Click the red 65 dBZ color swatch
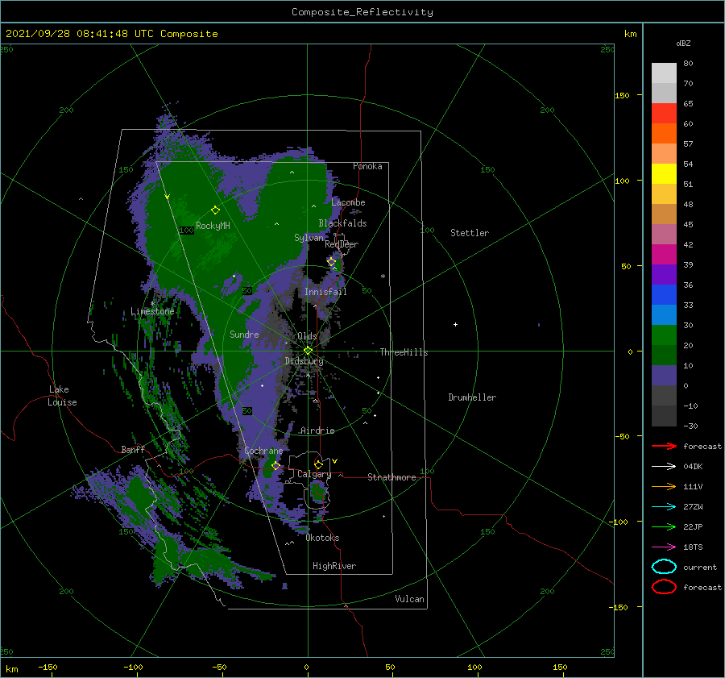The height and width of the screenshot is (678, 725). point(664,113)
